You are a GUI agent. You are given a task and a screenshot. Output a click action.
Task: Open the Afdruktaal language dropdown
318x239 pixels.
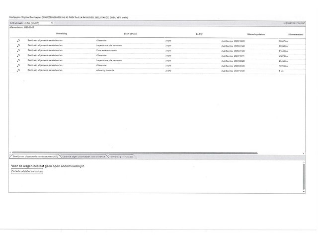(39, 23)
